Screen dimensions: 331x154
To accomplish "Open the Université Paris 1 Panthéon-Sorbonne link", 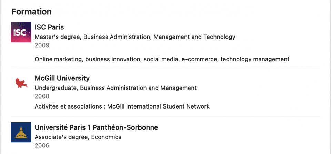I will (96, 127).
